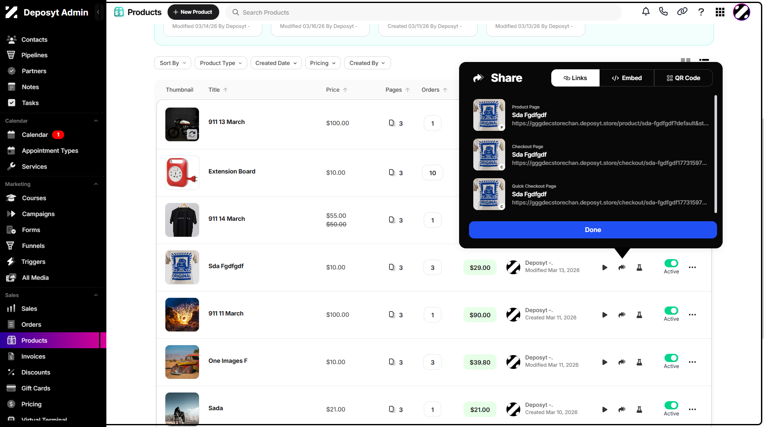Open the Pricing filter dropdown

tap(323, 63)
